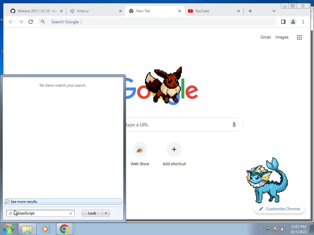The image size is (314, 235).
Task: Toggle the Chrome side panel icon
Action: coord(283,22)
